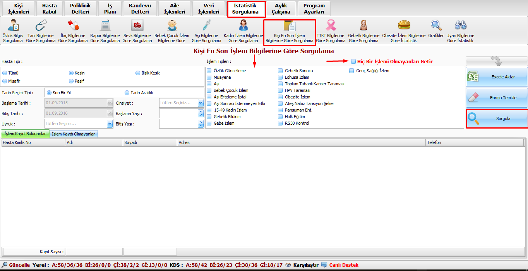Select Sevk Bilgilerine Göre Sorgulama ambulance icon
The width and height of the screenshot is (528, 271).
tap(137, 26)
